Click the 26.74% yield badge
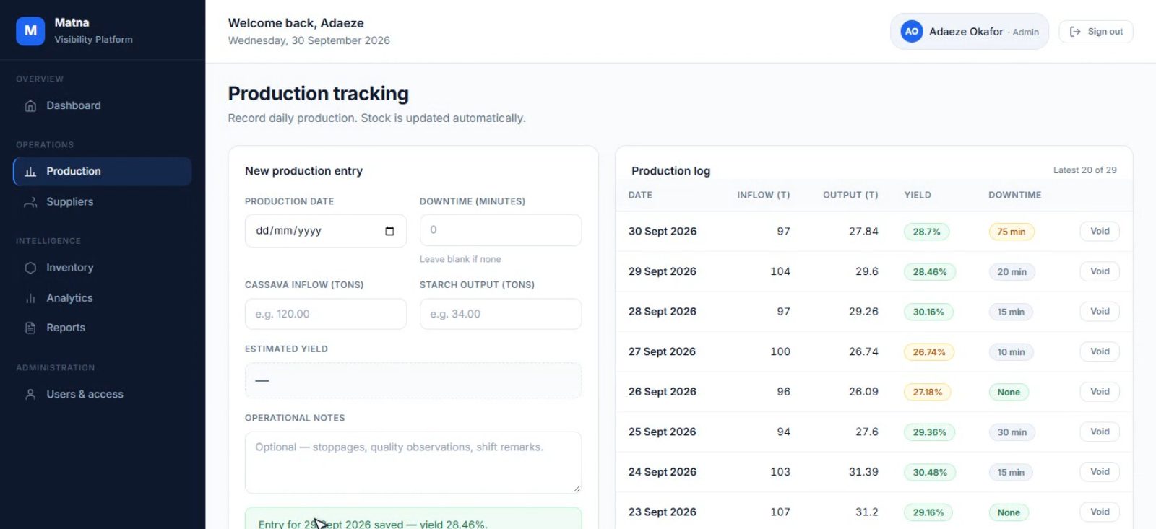Screen dimensions: 1156x529 (x=929, y=352)
